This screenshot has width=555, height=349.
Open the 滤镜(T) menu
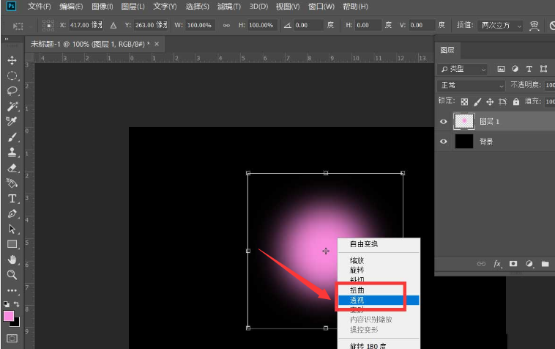click(228, 7)
